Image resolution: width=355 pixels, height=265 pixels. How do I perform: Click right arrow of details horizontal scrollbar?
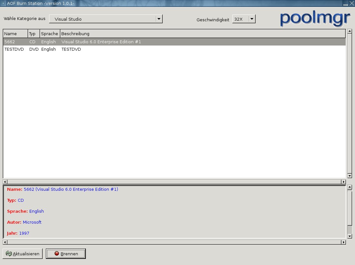[343, 242]
